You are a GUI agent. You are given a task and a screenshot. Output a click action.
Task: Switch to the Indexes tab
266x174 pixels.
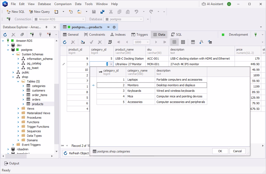[x=118, y=35]
